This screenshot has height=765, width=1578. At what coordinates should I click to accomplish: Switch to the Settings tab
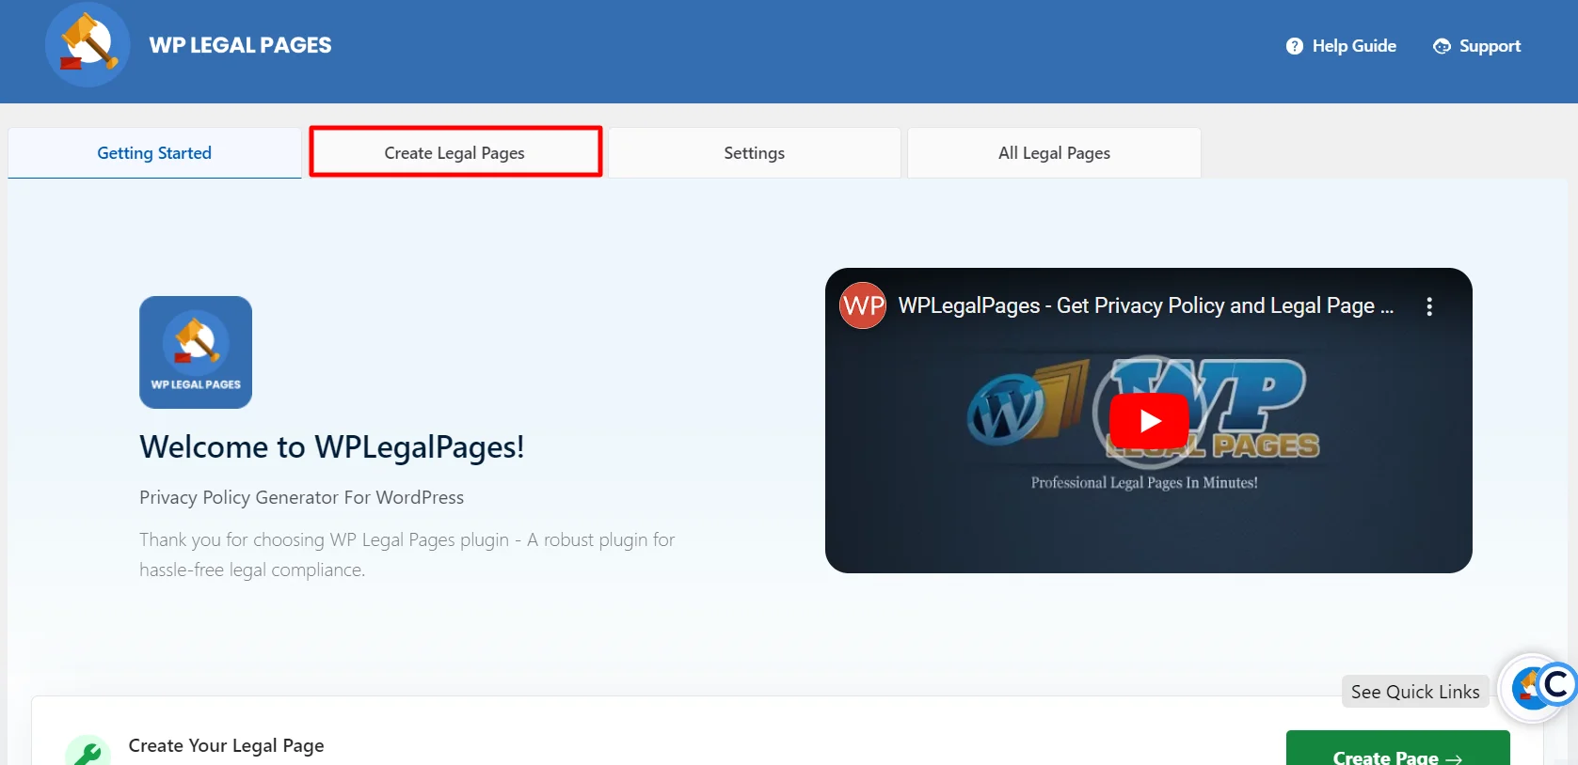point(755,153)
